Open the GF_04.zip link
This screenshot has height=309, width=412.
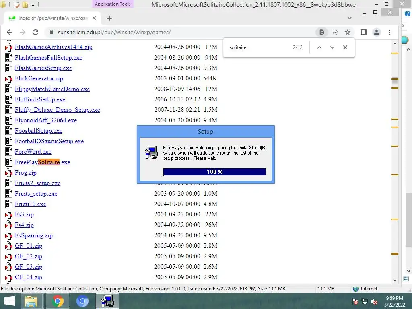click(29, 277)
